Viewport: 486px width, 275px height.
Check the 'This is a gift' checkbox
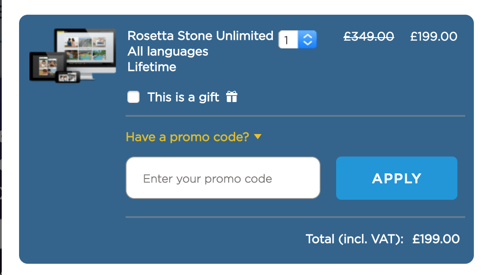pyautogui.click(x=133, y=97)
